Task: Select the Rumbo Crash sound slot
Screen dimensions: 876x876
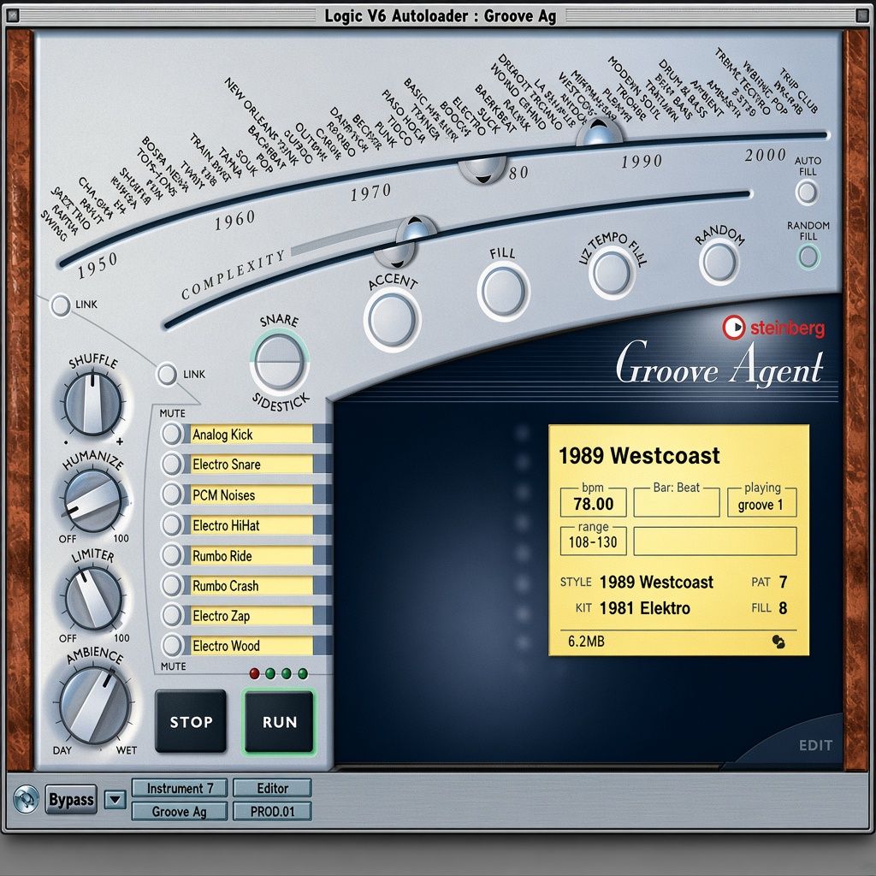Action: pyautogui.click(x=252, y=585)
